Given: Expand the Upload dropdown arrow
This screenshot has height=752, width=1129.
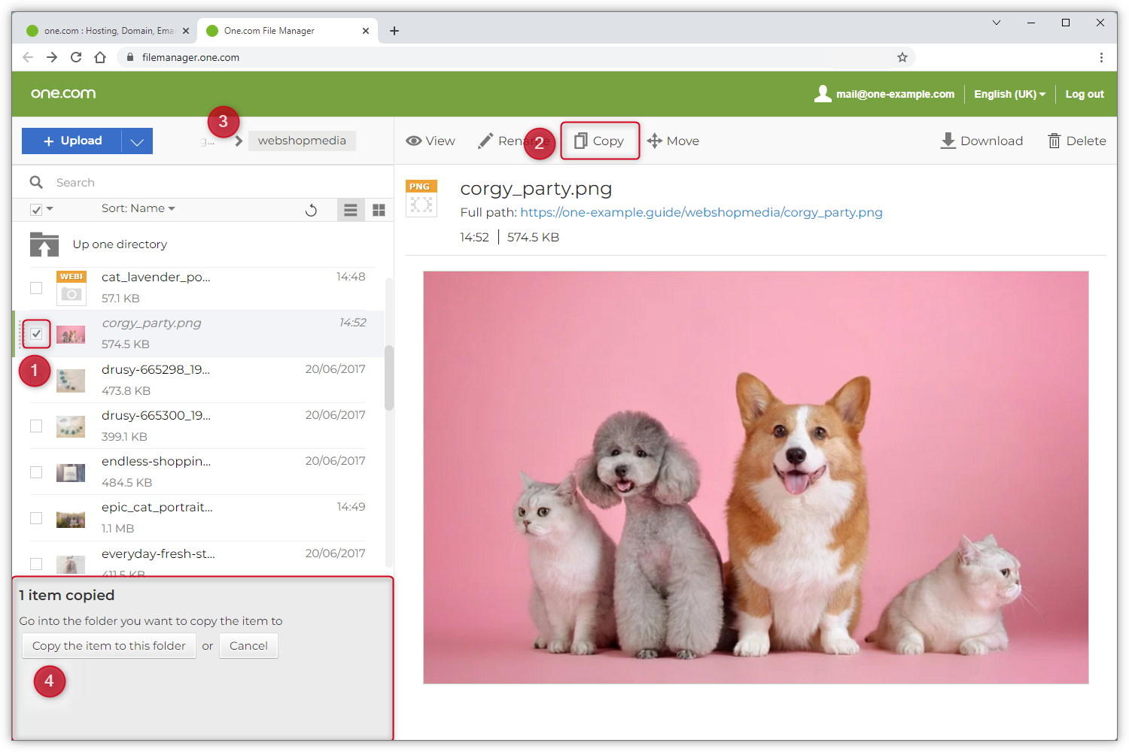Looking at the screenshot, I should [x=137, y=141].
